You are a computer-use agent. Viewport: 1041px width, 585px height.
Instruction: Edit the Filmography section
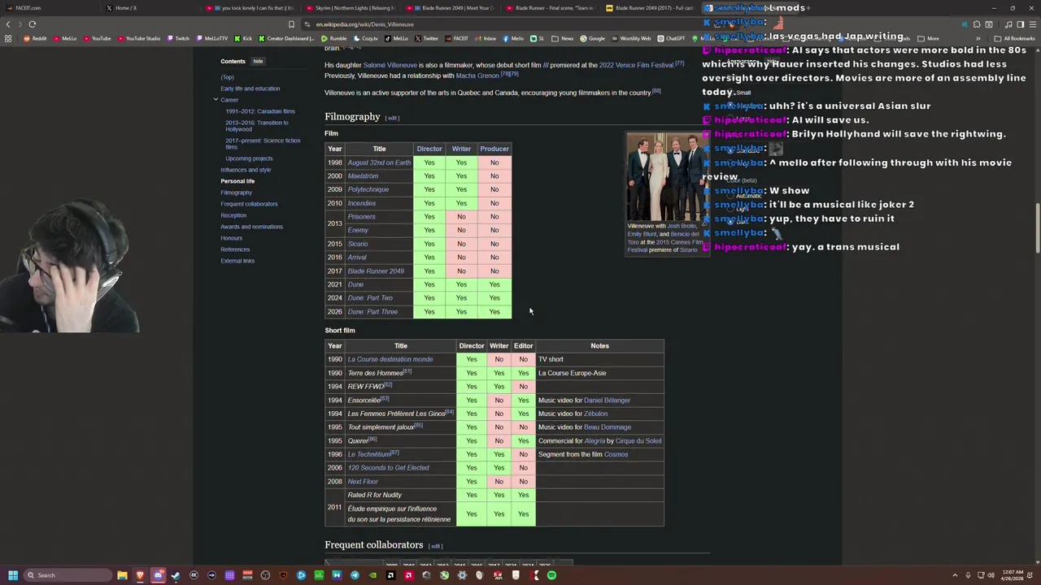click(x=392, y=118)
